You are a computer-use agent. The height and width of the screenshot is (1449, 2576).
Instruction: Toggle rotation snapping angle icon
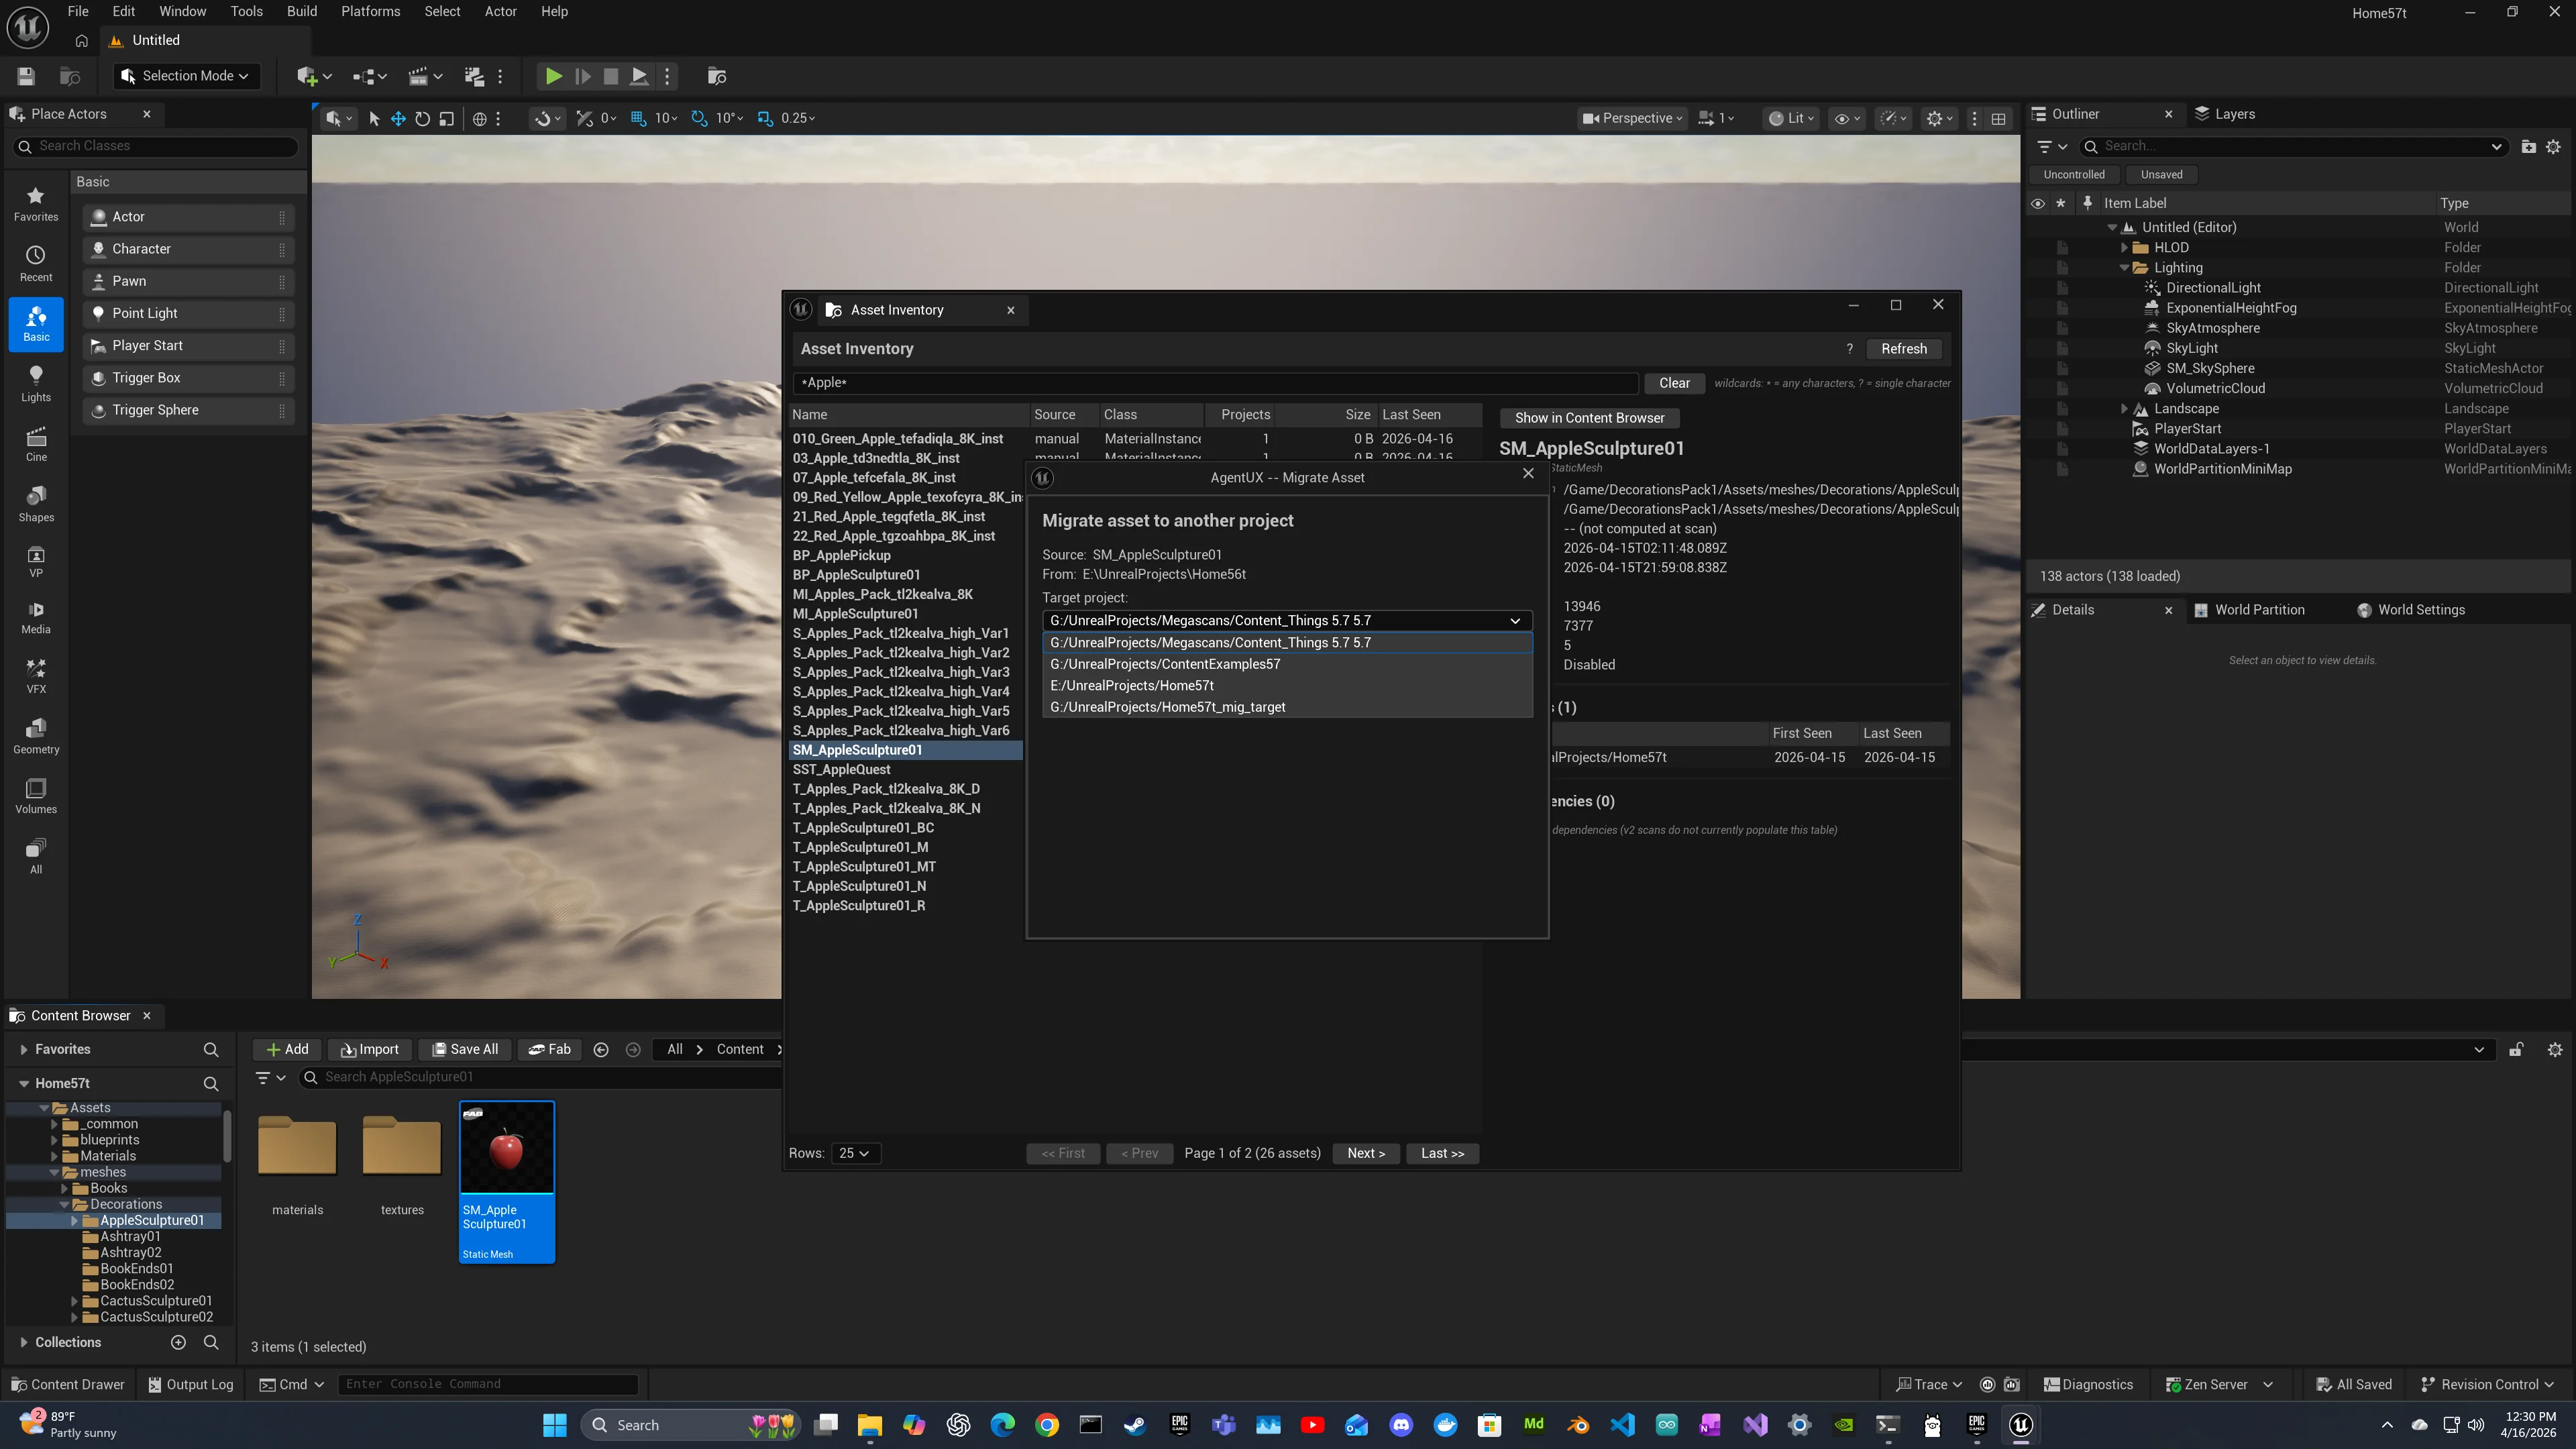pyautogui.click(x=699, y=118)
